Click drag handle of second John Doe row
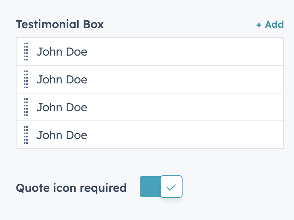 (x=26, y=79)
